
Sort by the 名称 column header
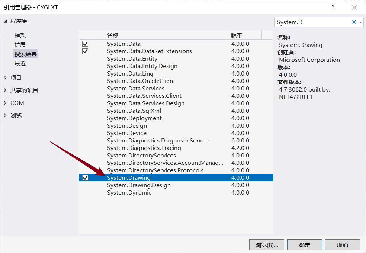(167, 35)
